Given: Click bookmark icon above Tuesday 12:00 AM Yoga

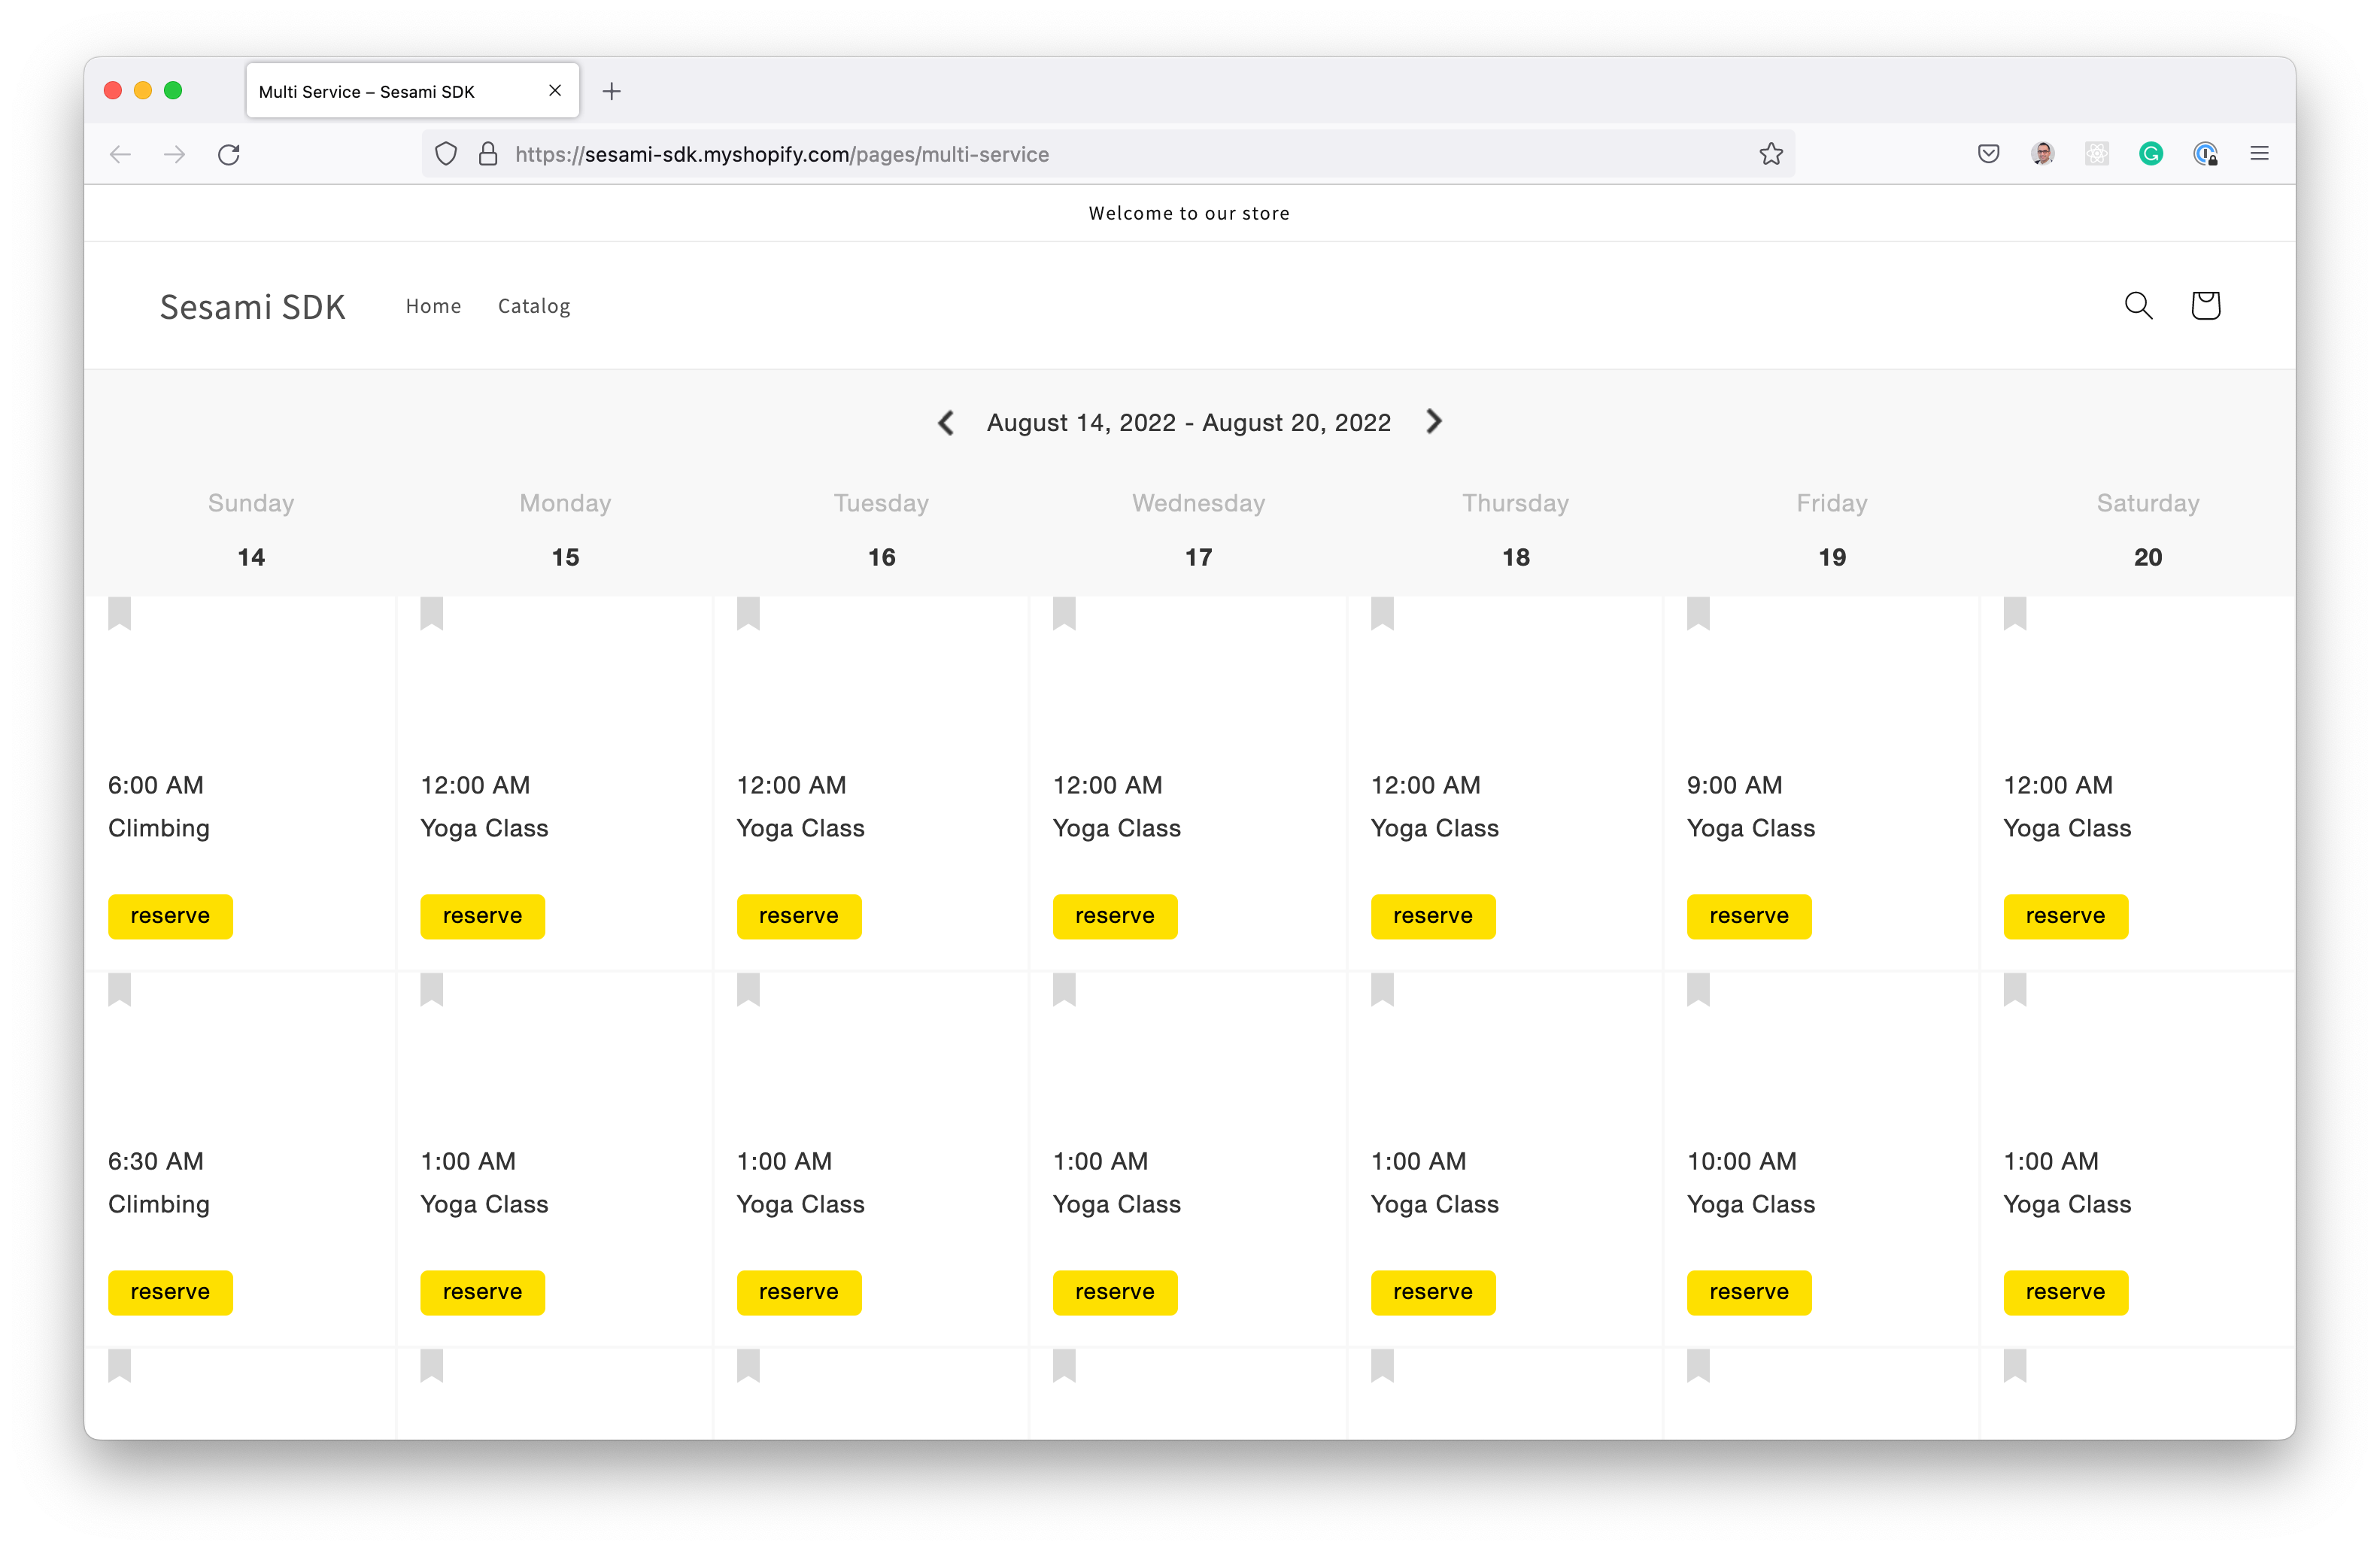Looking at the screenshot, I should point(748,613).
